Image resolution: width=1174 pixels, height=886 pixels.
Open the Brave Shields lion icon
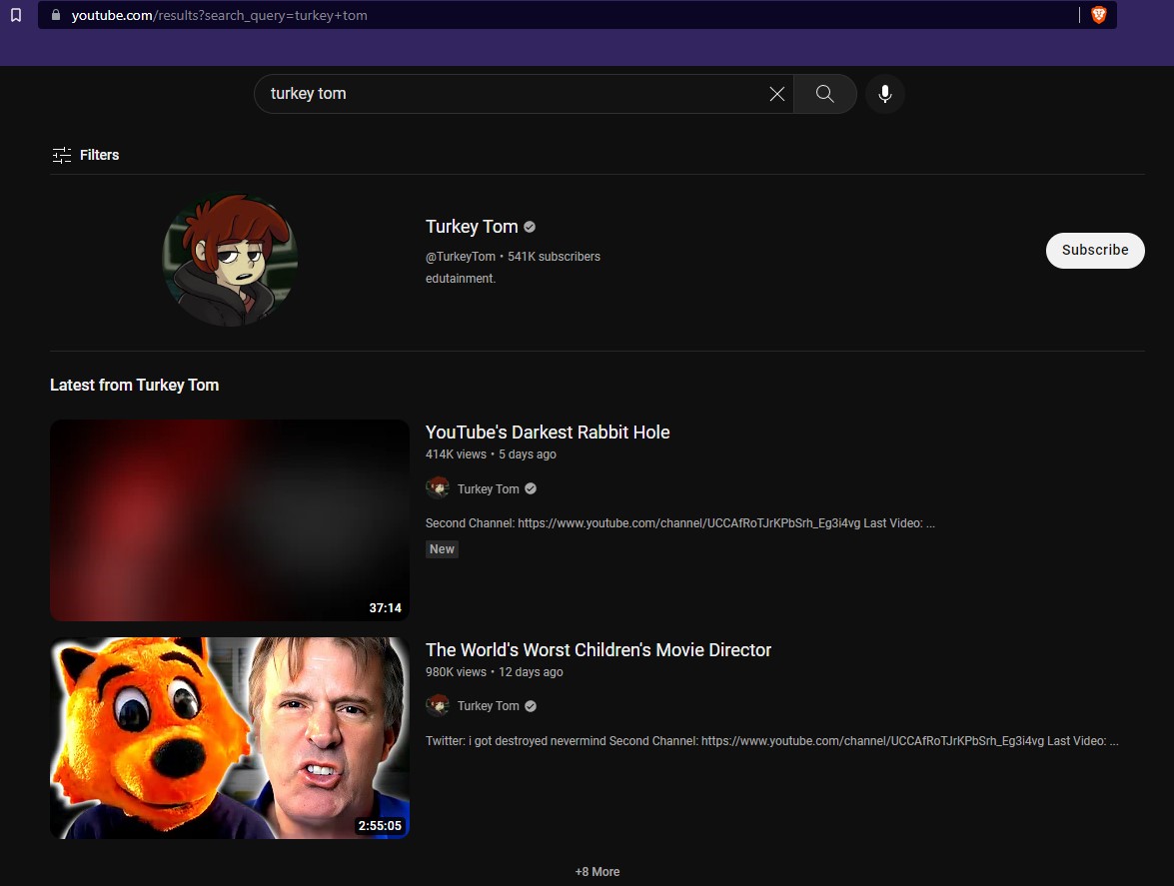pos(1098,15)
